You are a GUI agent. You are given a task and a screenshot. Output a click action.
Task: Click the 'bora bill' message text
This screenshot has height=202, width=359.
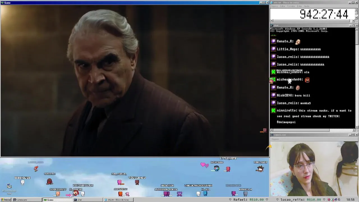point(302,95)
